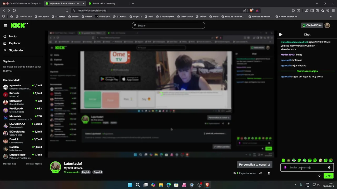Image resolution: width=337 pixels, height=189 pixels.
Task: Open the browser main menu icon
Action: point(333,10)
